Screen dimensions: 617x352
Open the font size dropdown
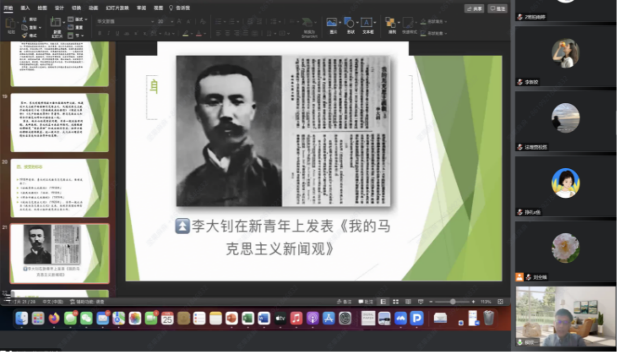[169, 22]
